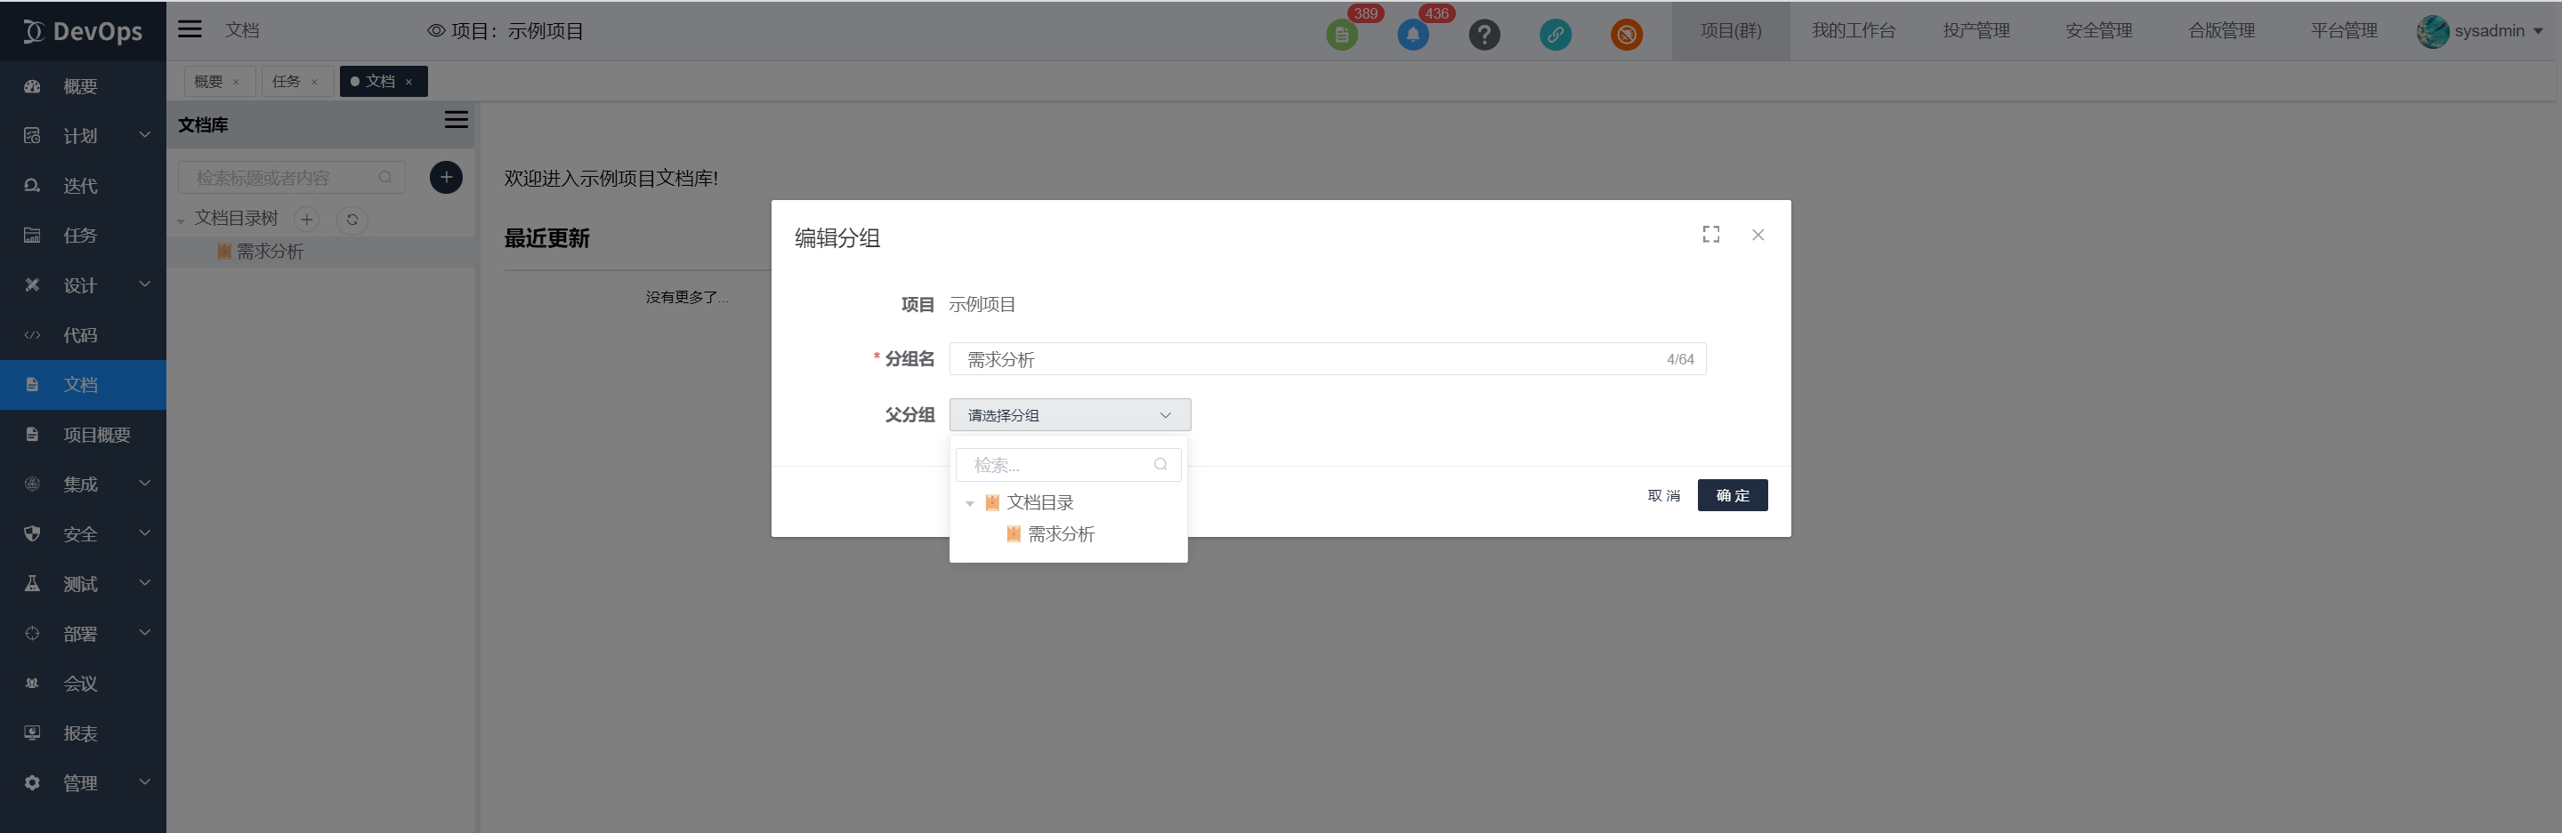This screenshot has height=833, width=2562.
Task: Click the eye icon beside 项目：示例项目
Action: [436, 31]
